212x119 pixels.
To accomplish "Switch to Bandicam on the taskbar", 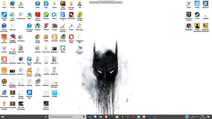I will 155,117.
